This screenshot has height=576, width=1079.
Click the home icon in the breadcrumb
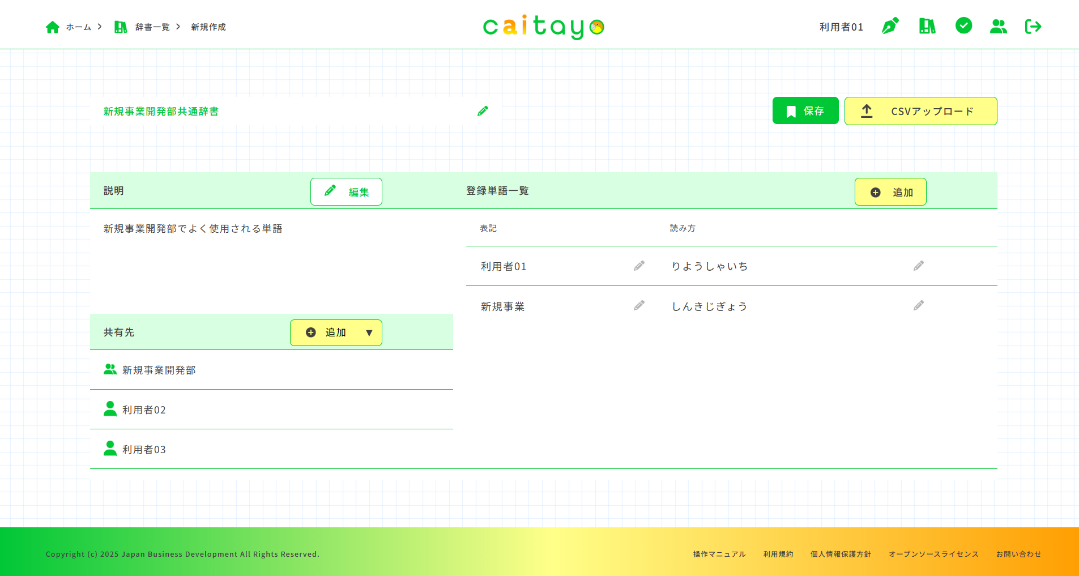[x=53, y=26]
